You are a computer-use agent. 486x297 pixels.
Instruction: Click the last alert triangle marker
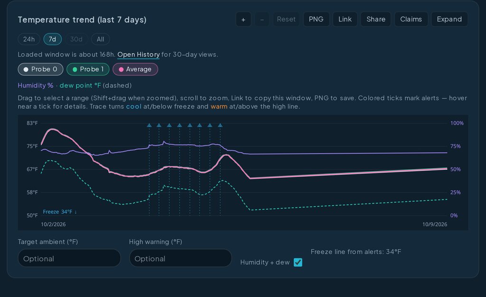coord(220,125)
